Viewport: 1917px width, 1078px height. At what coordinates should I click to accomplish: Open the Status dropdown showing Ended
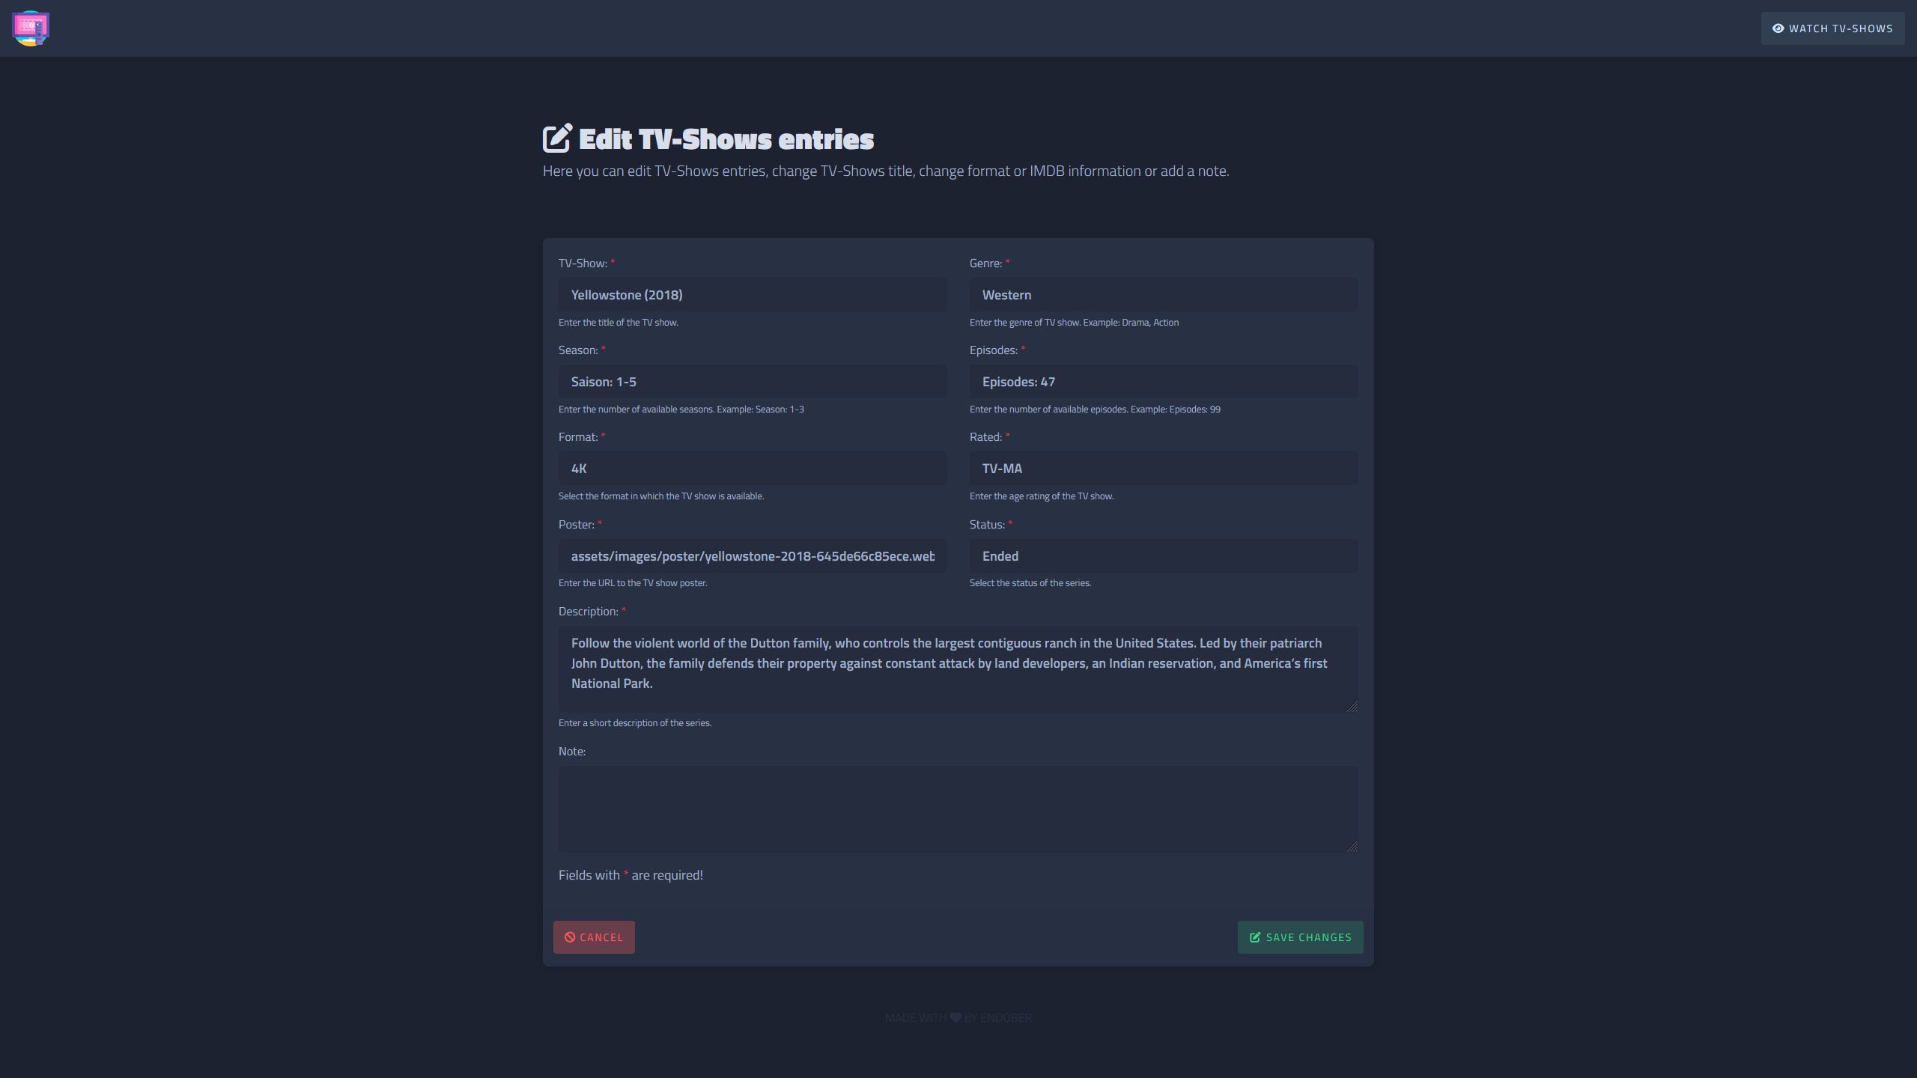[1163, 556]
